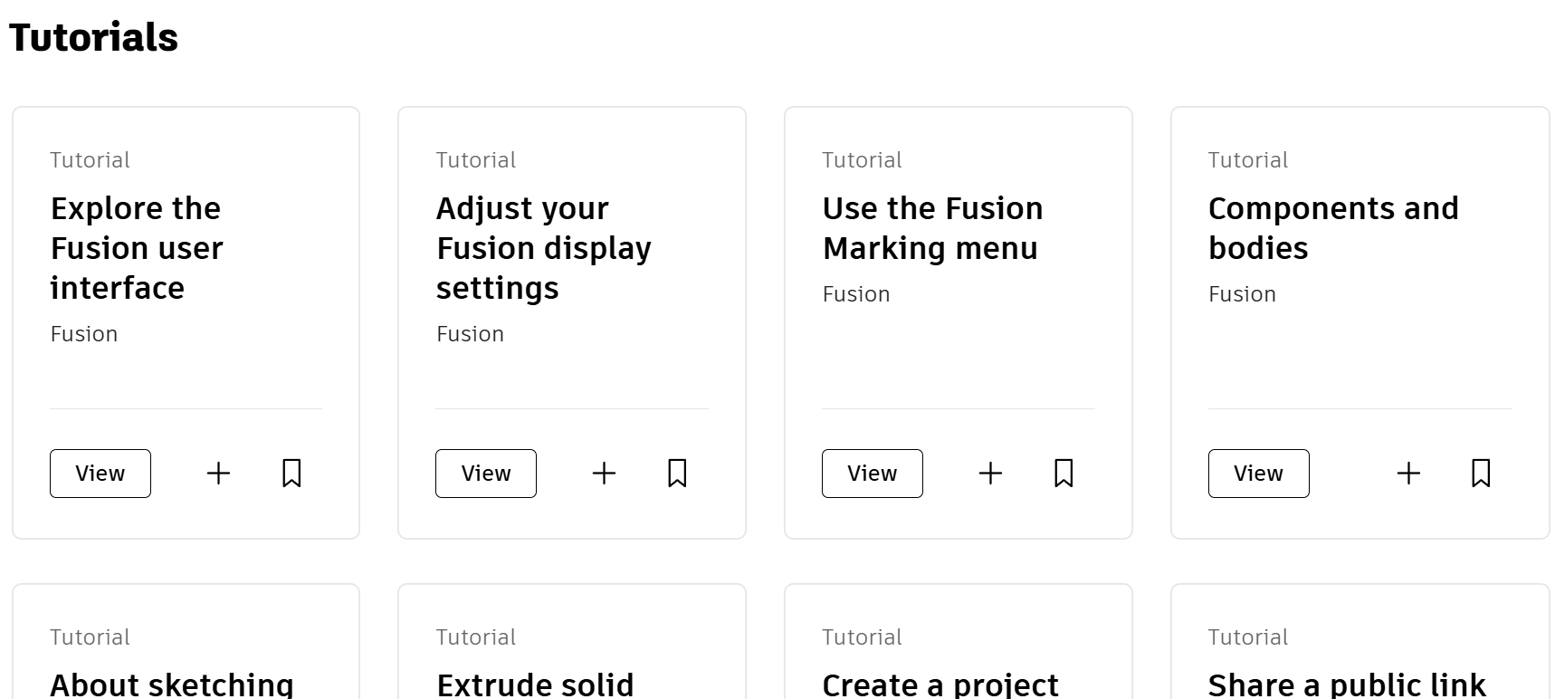This screenshot has width=1555, height=699.
Task: Click Tutorial label above Explore the Fusion user interface
Action: click(x=90, y=160)
